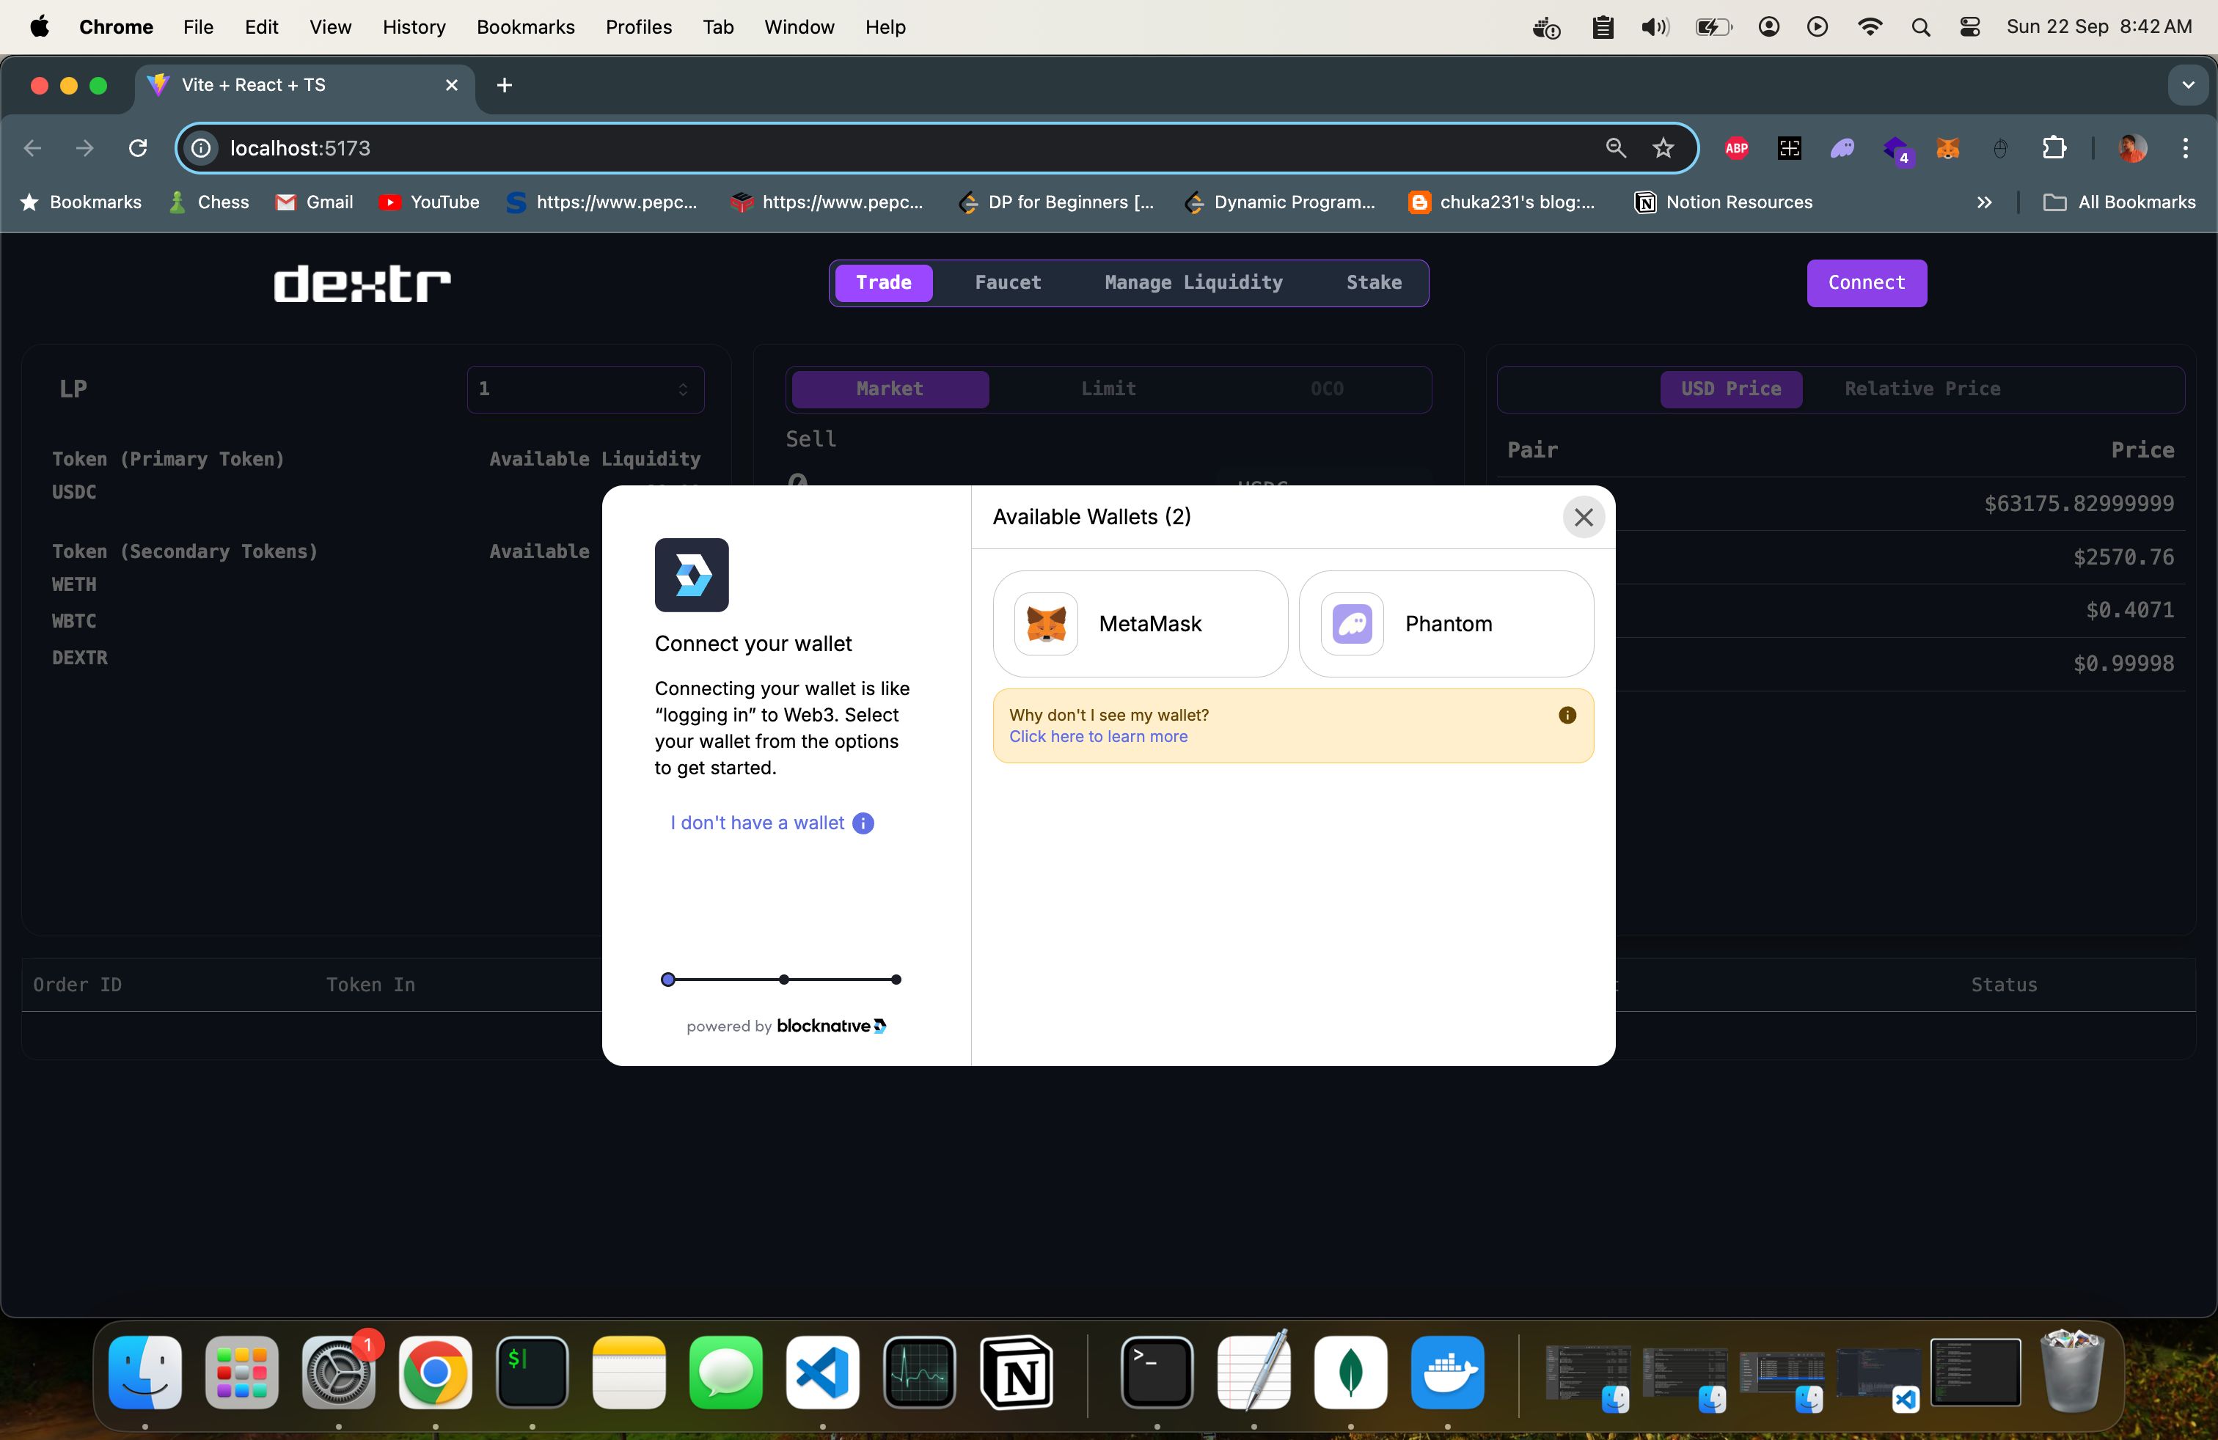Click the Blocknative powered-by icon
The image size is (2218, 1440).
[885, 1025]
